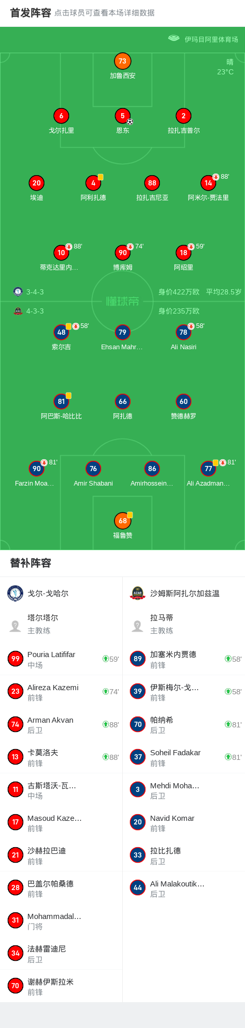Select substitute 89 加塞米内贾德 forward

[184, 659]
